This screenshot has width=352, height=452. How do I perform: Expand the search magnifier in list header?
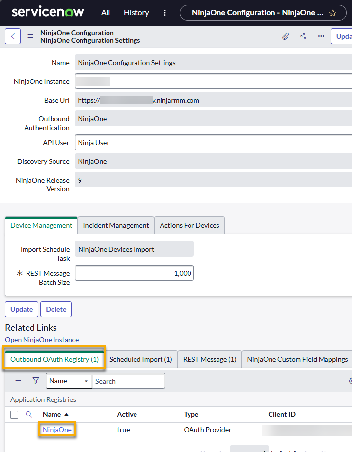point(28,414)
